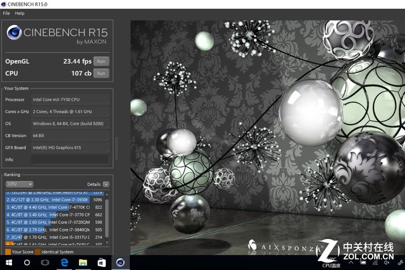Launch Microsoft Edge from the taskbar

point(64,263)
